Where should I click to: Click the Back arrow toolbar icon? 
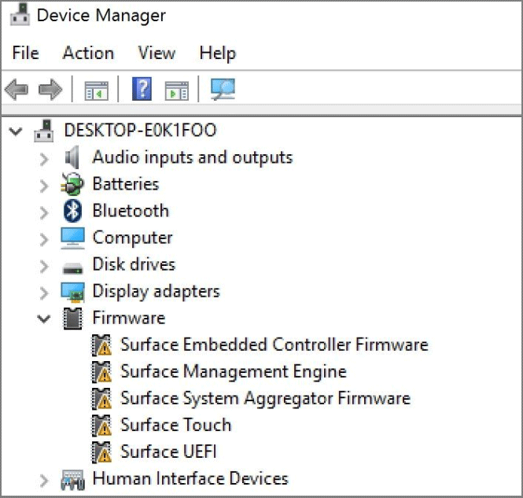[x=17, y=89]
